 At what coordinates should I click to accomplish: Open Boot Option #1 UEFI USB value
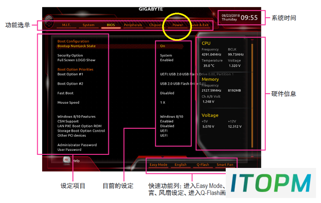[197, 74]
